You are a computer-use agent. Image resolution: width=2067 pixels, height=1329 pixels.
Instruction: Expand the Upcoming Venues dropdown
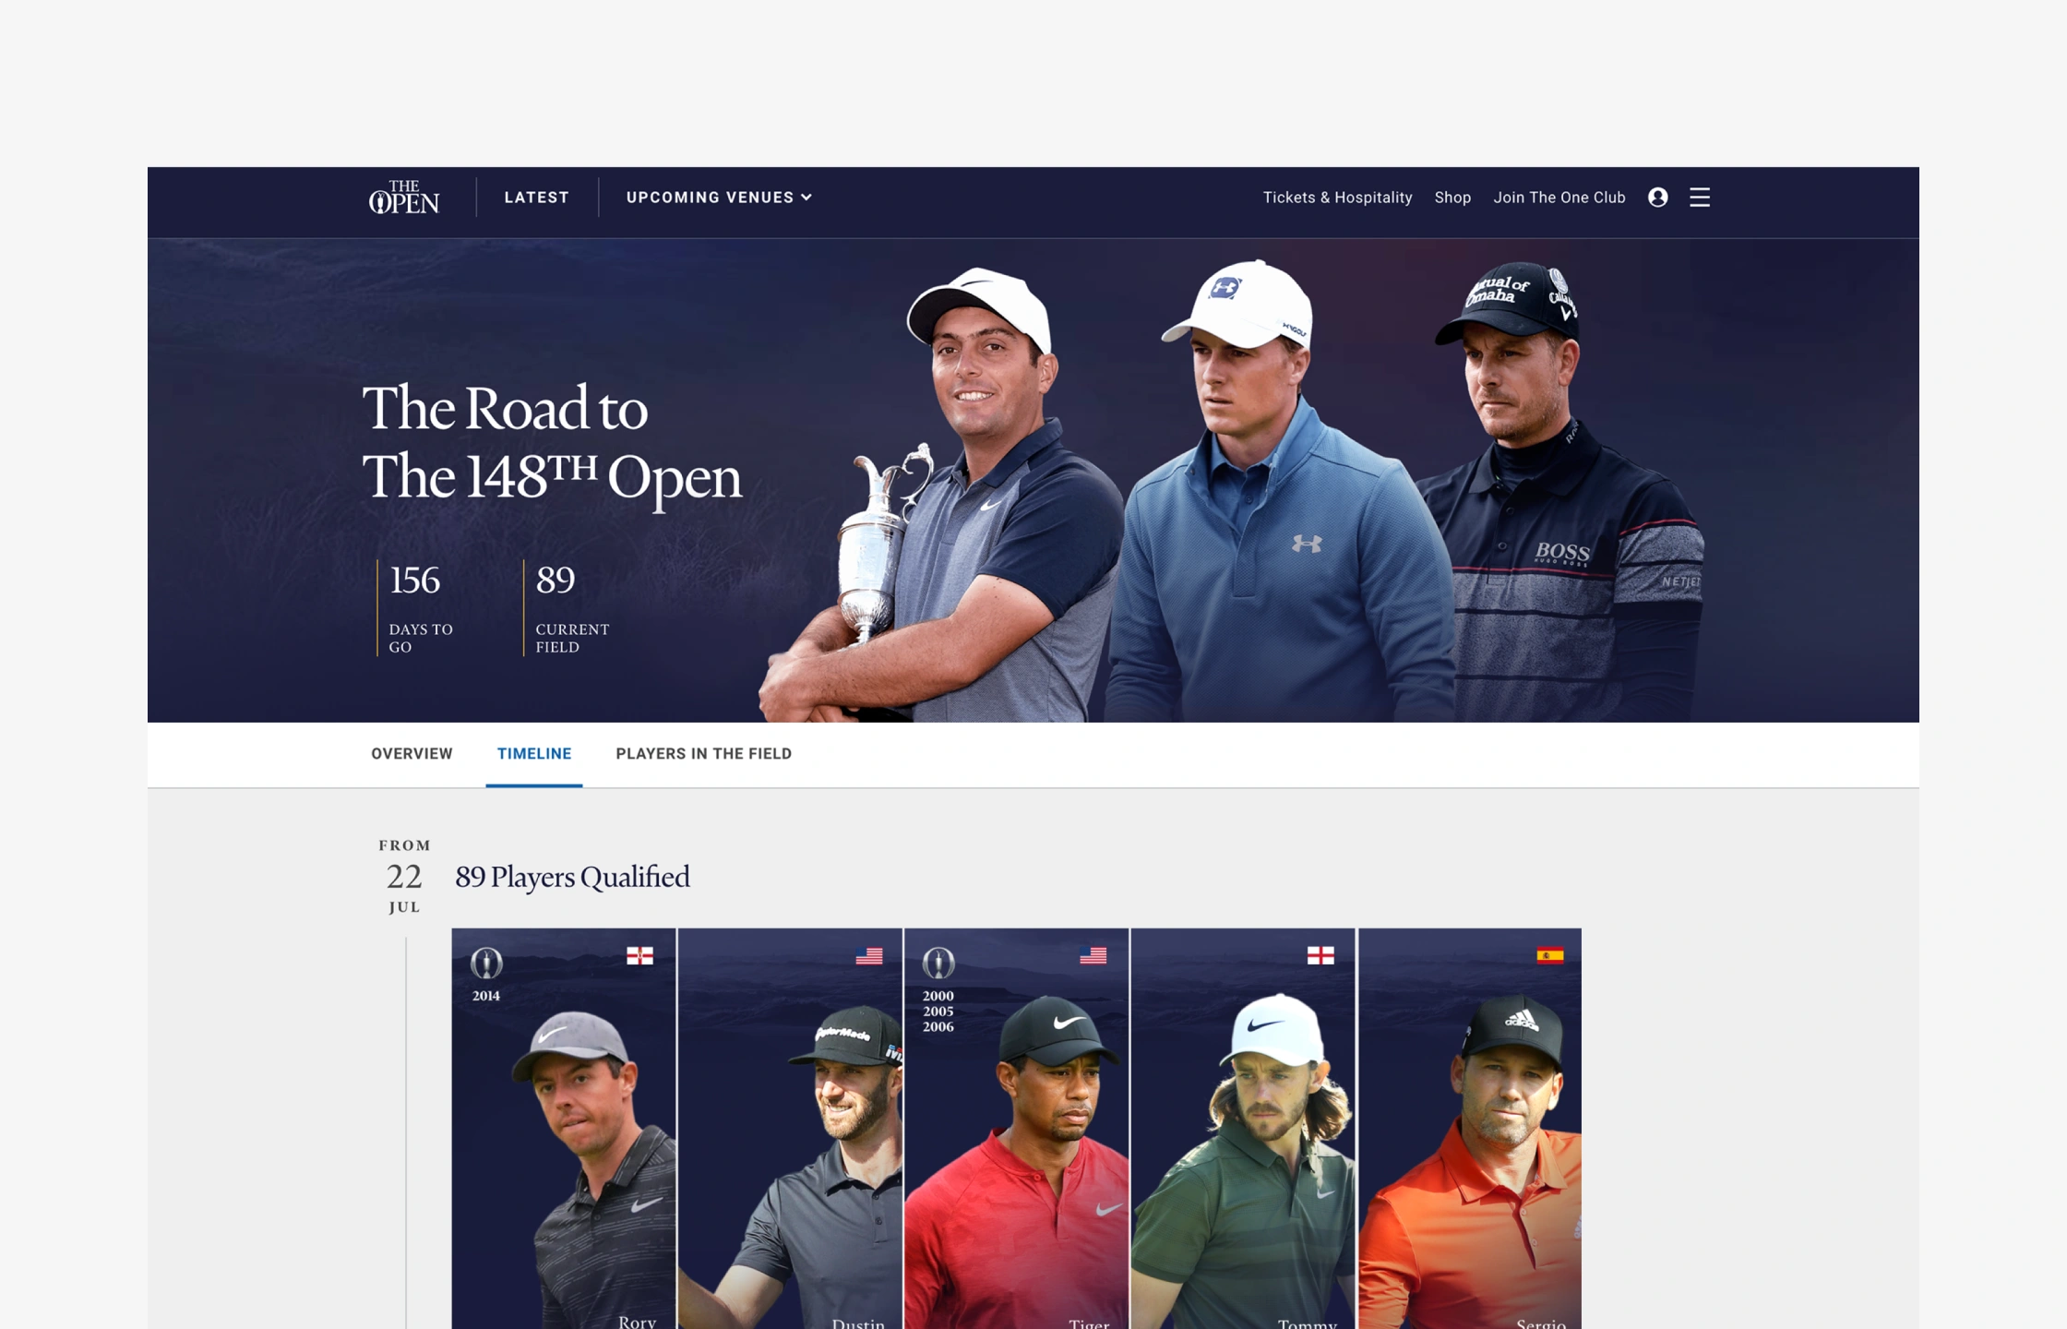[x=719, y=198]
